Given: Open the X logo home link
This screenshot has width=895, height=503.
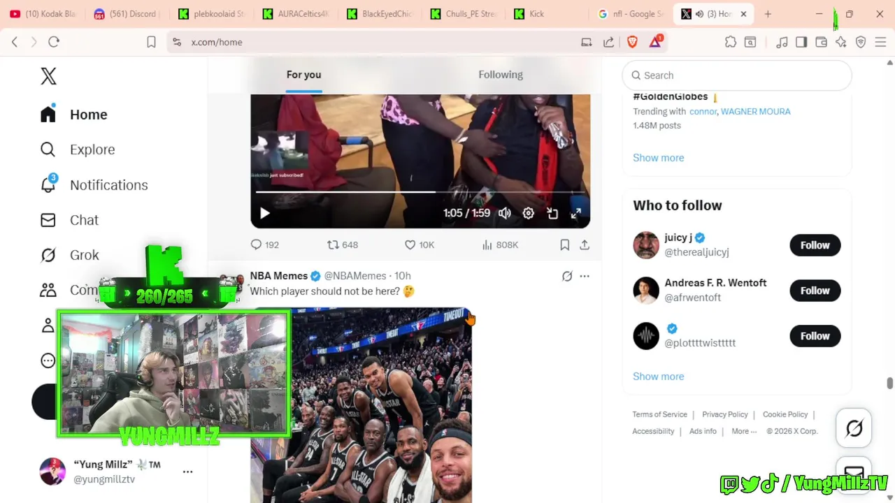Looking at the screenshot, I should 48,76.
